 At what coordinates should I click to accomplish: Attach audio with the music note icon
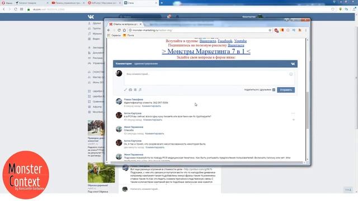[x=140, y=90]
